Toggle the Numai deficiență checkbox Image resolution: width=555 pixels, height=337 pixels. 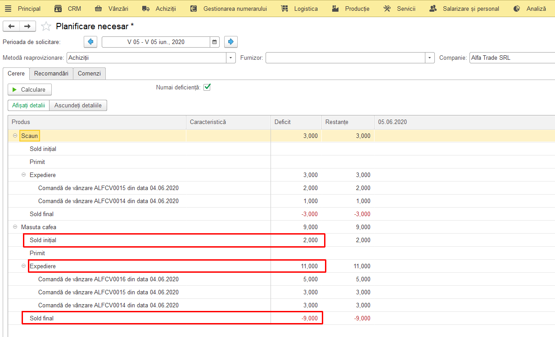pos(207,87)
